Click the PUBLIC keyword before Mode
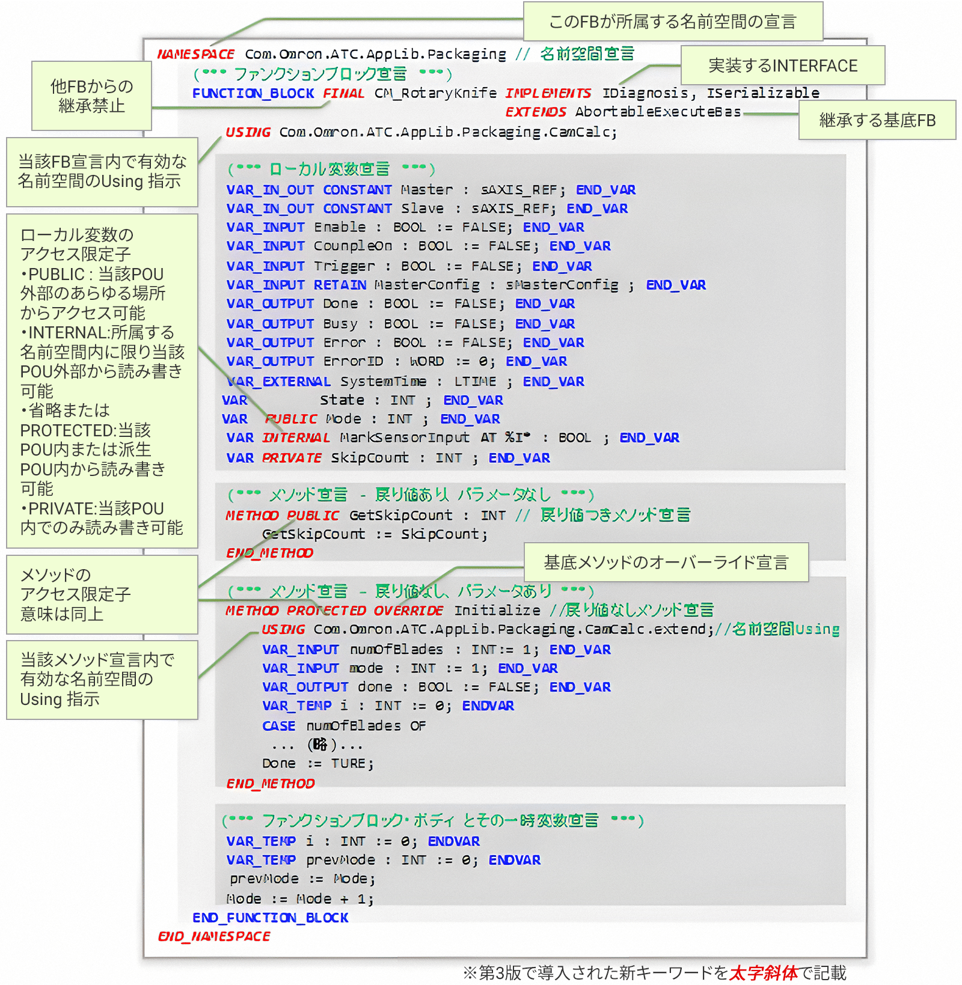Image resolution: width=962 pixels, height=985 pixels. (x=291, y=419)
